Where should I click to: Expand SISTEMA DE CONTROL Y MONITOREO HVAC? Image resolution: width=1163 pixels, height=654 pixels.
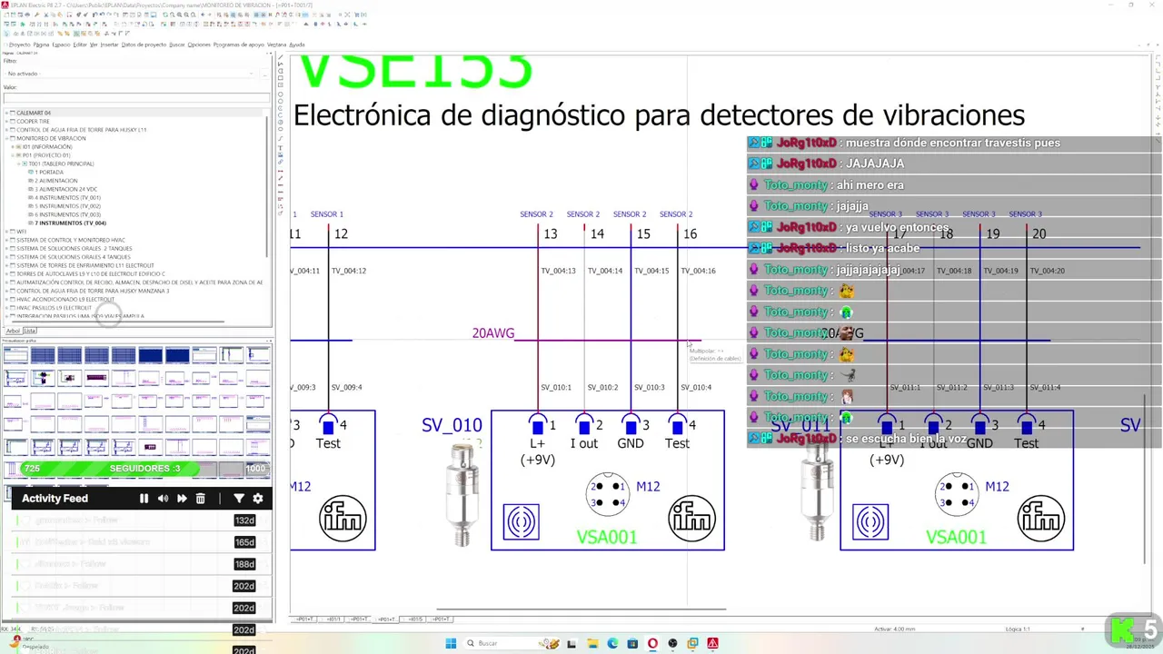click(x=6, y=240)
